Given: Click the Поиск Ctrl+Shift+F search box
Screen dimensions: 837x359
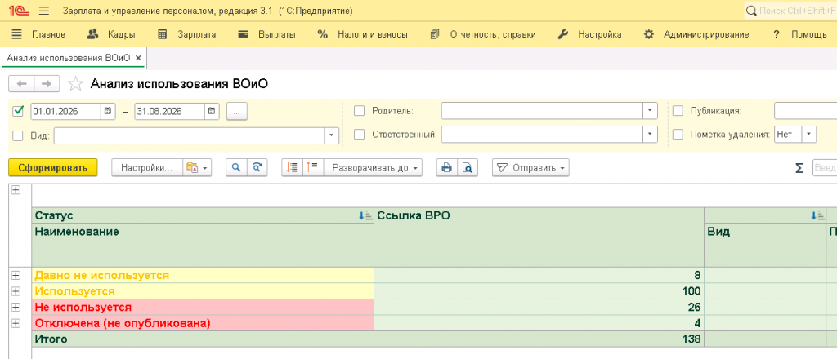Looking at the screenshot, I should click(790, 11).
